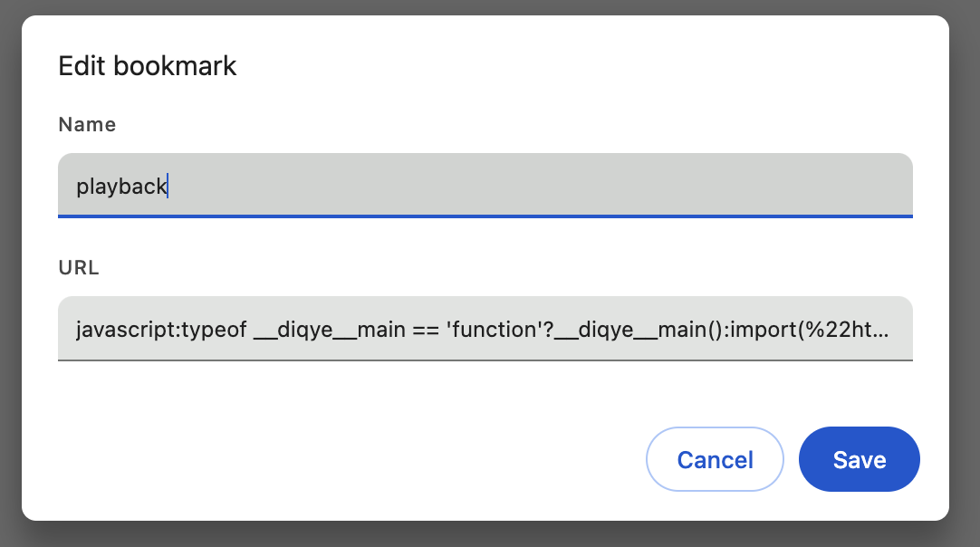980x547 pixels.
Task: Focus the bookmark Name input field
Action: click(485, 185)
